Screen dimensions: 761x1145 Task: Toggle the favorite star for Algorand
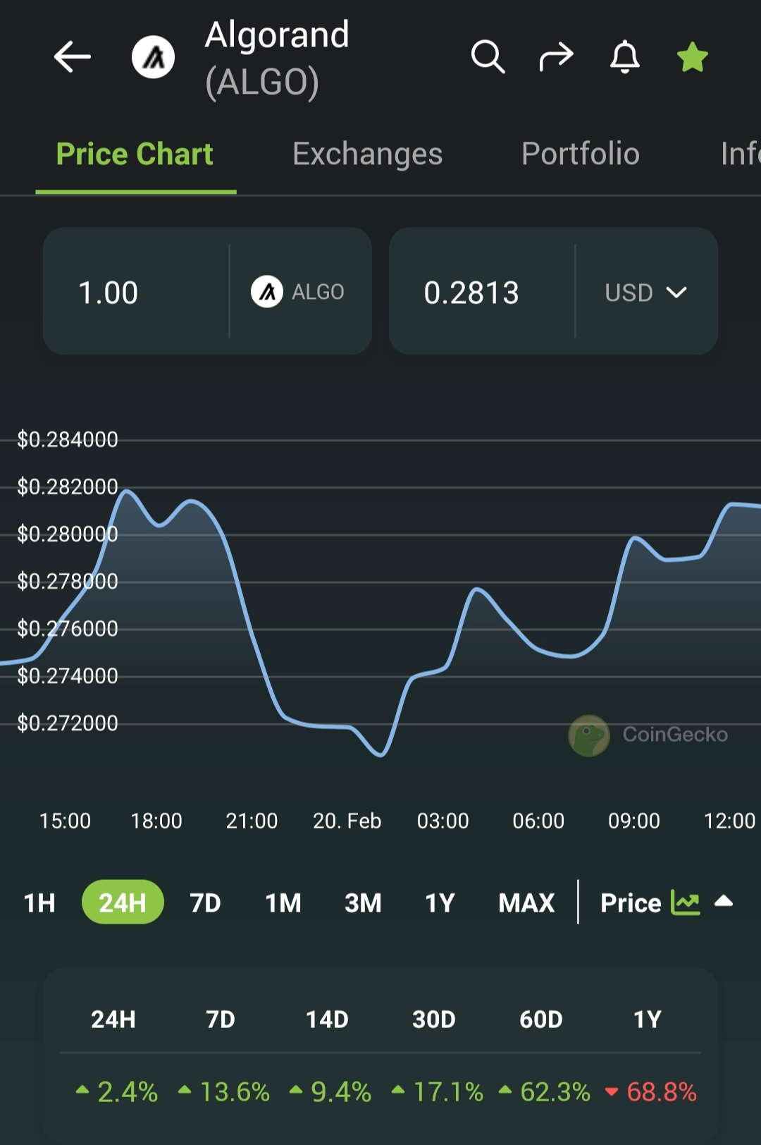[692, 57]
